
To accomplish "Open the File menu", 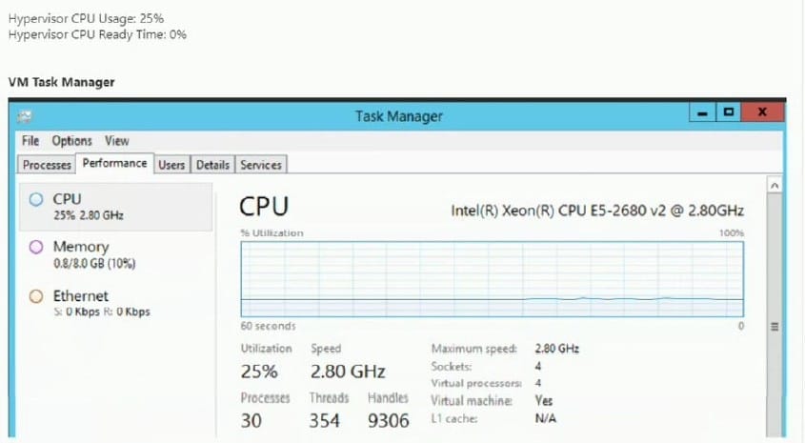I will tap(30, 141).
